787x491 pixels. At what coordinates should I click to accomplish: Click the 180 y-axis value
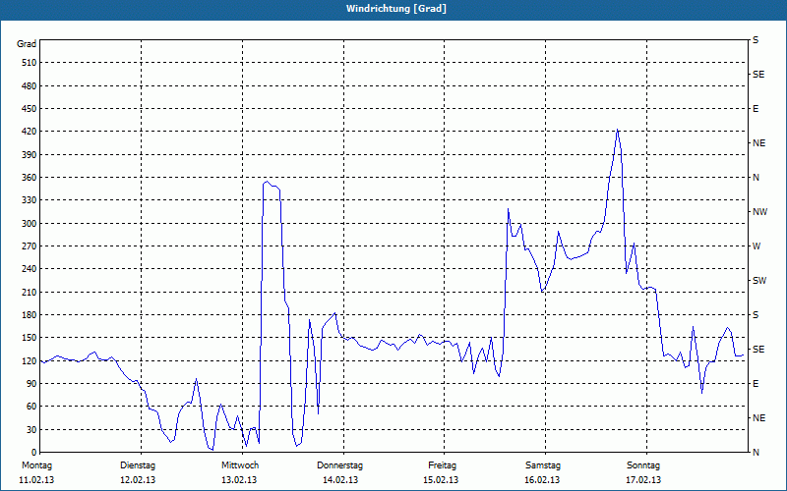pyautogui.click(x=30, y=315)
